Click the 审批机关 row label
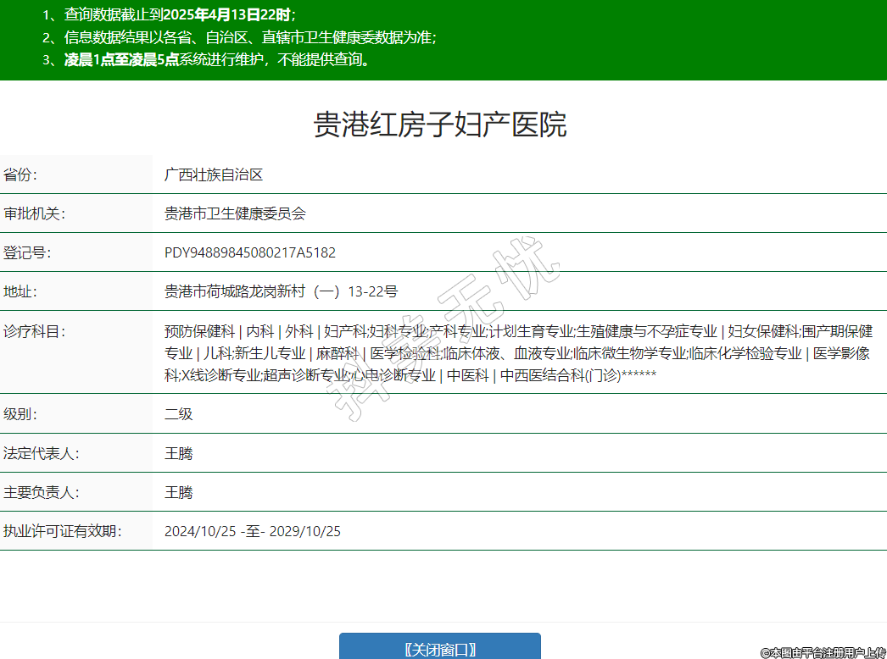The height and width of the screenshot is (659, 887). [35, 213]
